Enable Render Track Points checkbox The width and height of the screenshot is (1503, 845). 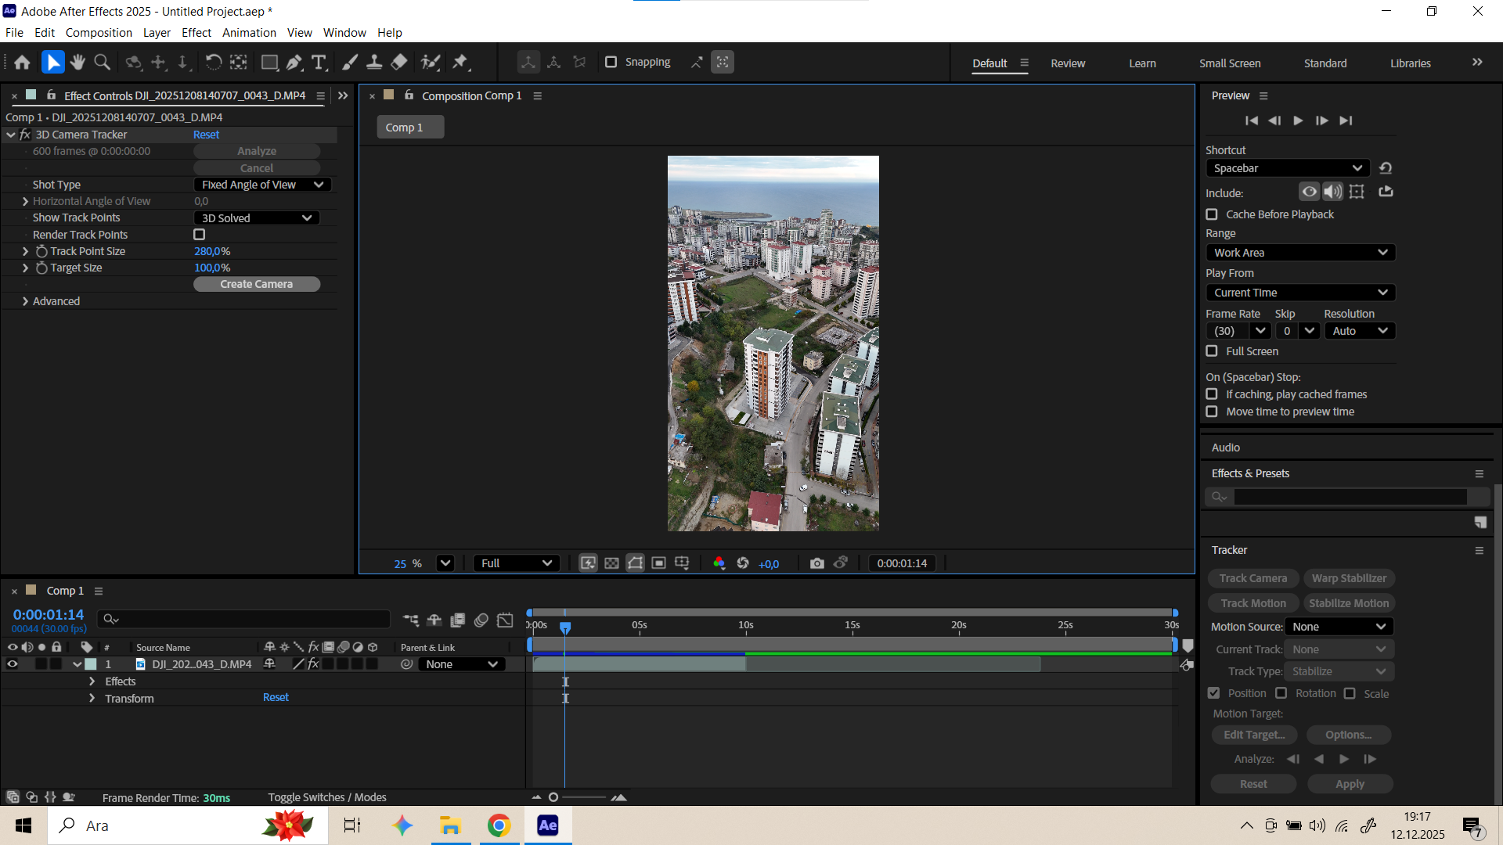click(200, 235)
